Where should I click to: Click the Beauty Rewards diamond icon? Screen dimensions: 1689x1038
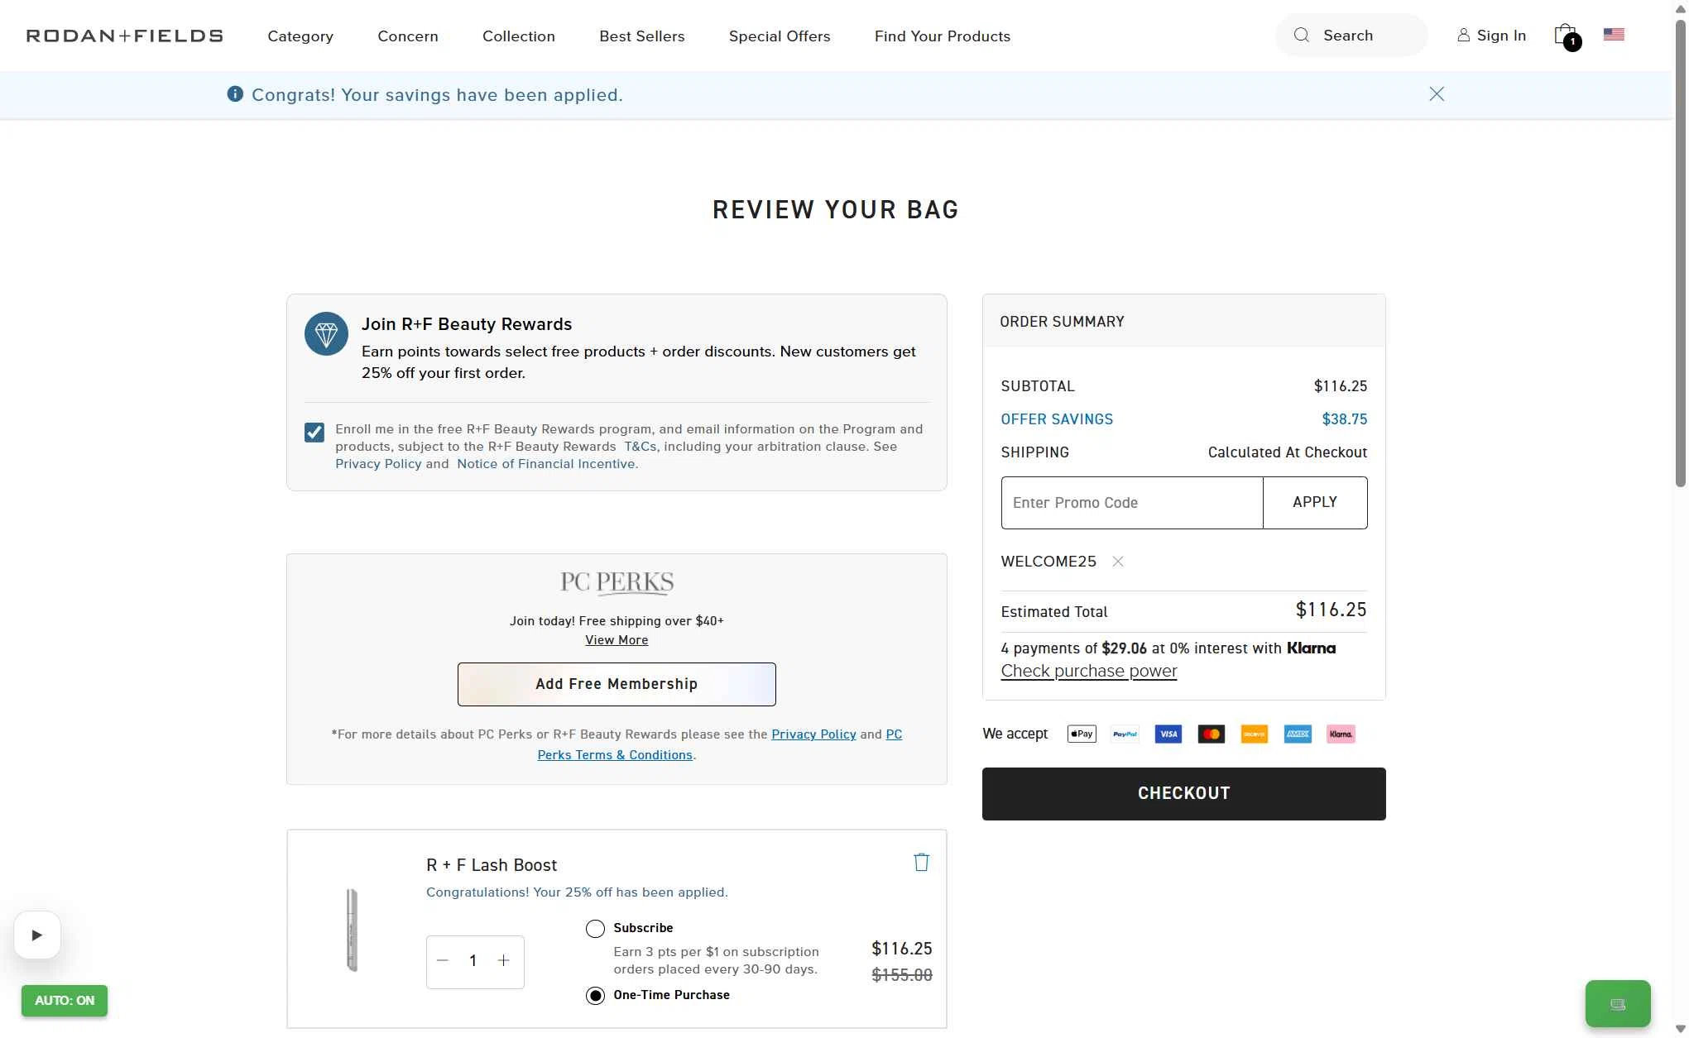pos(326,334)
